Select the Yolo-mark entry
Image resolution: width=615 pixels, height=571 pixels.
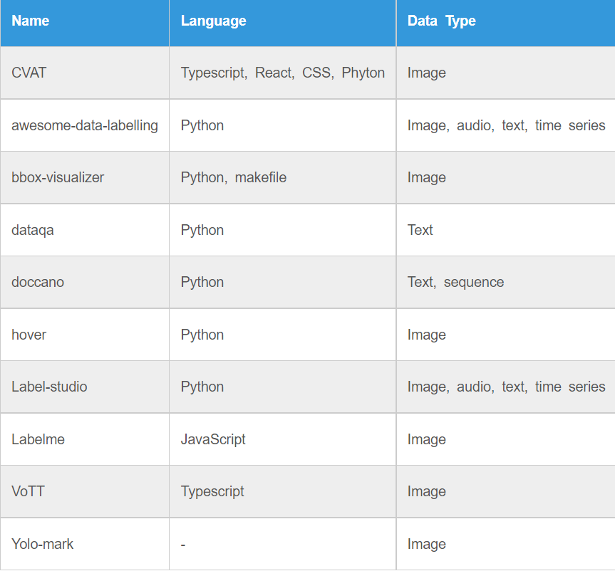click(42, 543)
